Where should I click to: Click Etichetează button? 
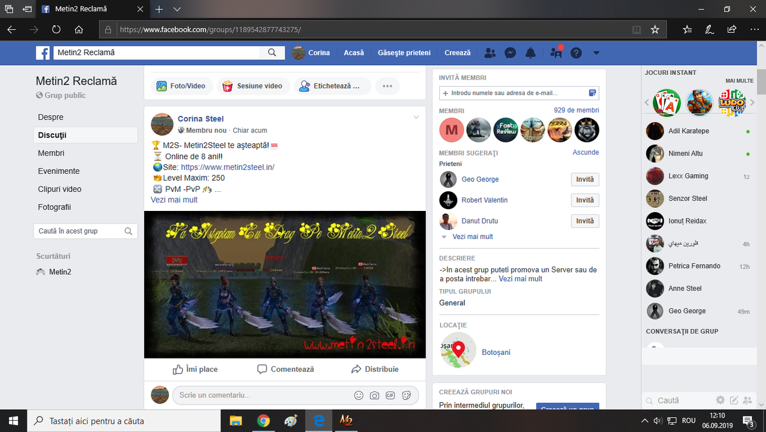(332, 86)
